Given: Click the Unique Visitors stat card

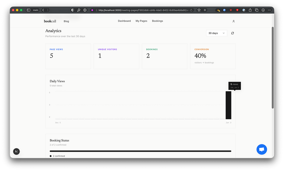Looking at the screenshot, I should pos(116,56).
